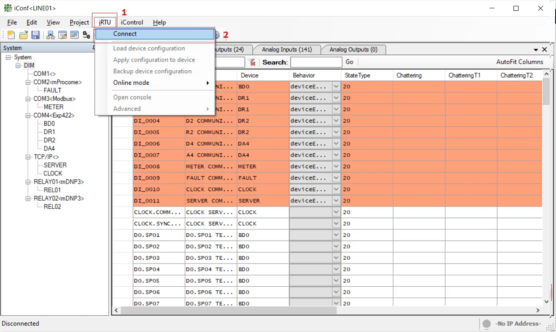Screen dimensions: 556x332
Task: Open Behavior dropdown in D0.SP01 row
Action: tap(336, 235)
